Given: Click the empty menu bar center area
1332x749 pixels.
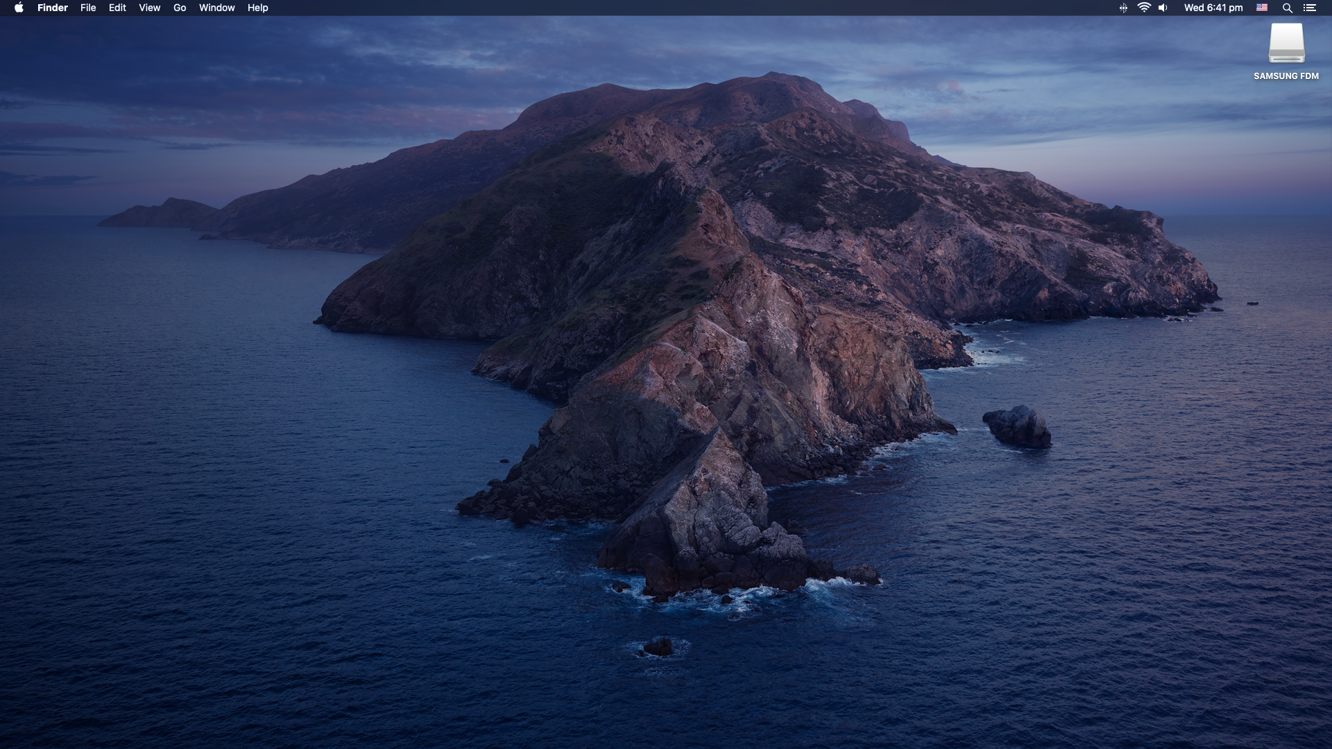Looking at the screenshot, I should (666, 8).
